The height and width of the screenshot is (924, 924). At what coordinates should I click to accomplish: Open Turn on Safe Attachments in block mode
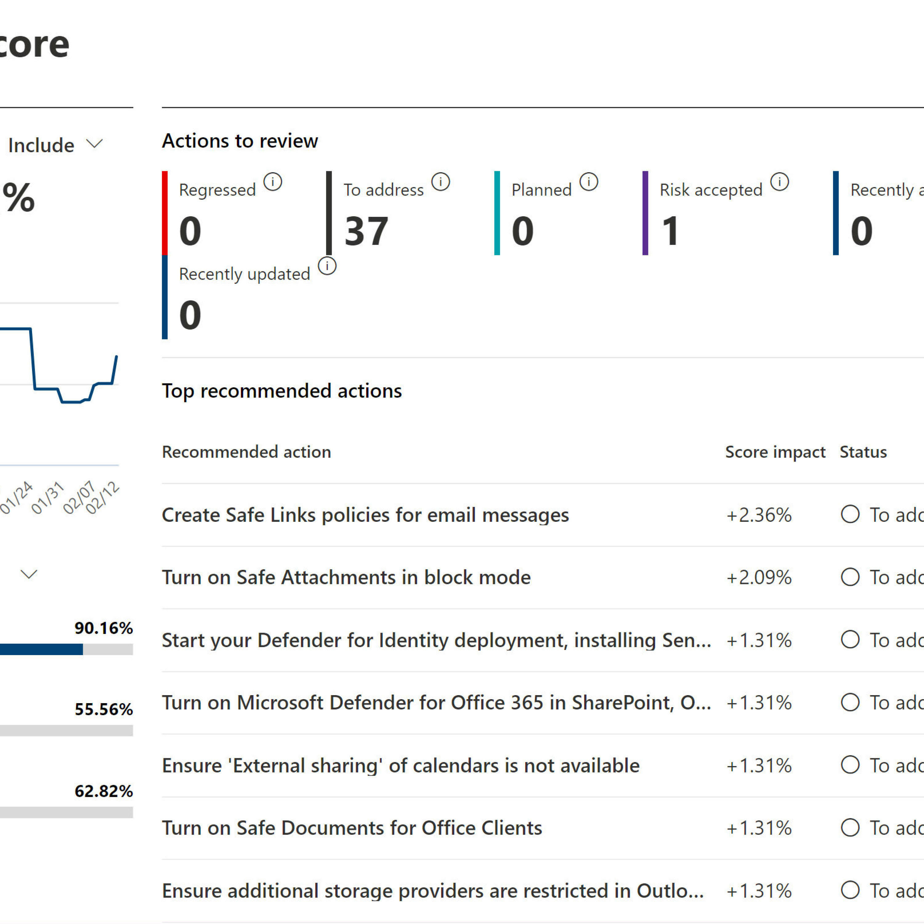tap(346, 577)
